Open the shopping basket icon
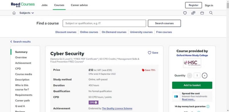 (202, 13)
